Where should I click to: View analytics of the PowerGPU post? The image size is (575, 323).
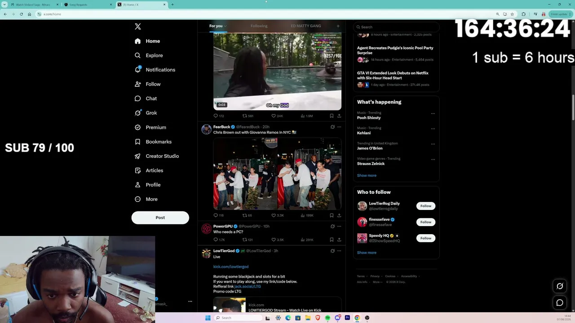[307, 240]
